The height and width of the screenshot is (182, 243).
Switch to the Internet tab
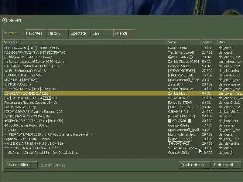click(x=13, y=33)
